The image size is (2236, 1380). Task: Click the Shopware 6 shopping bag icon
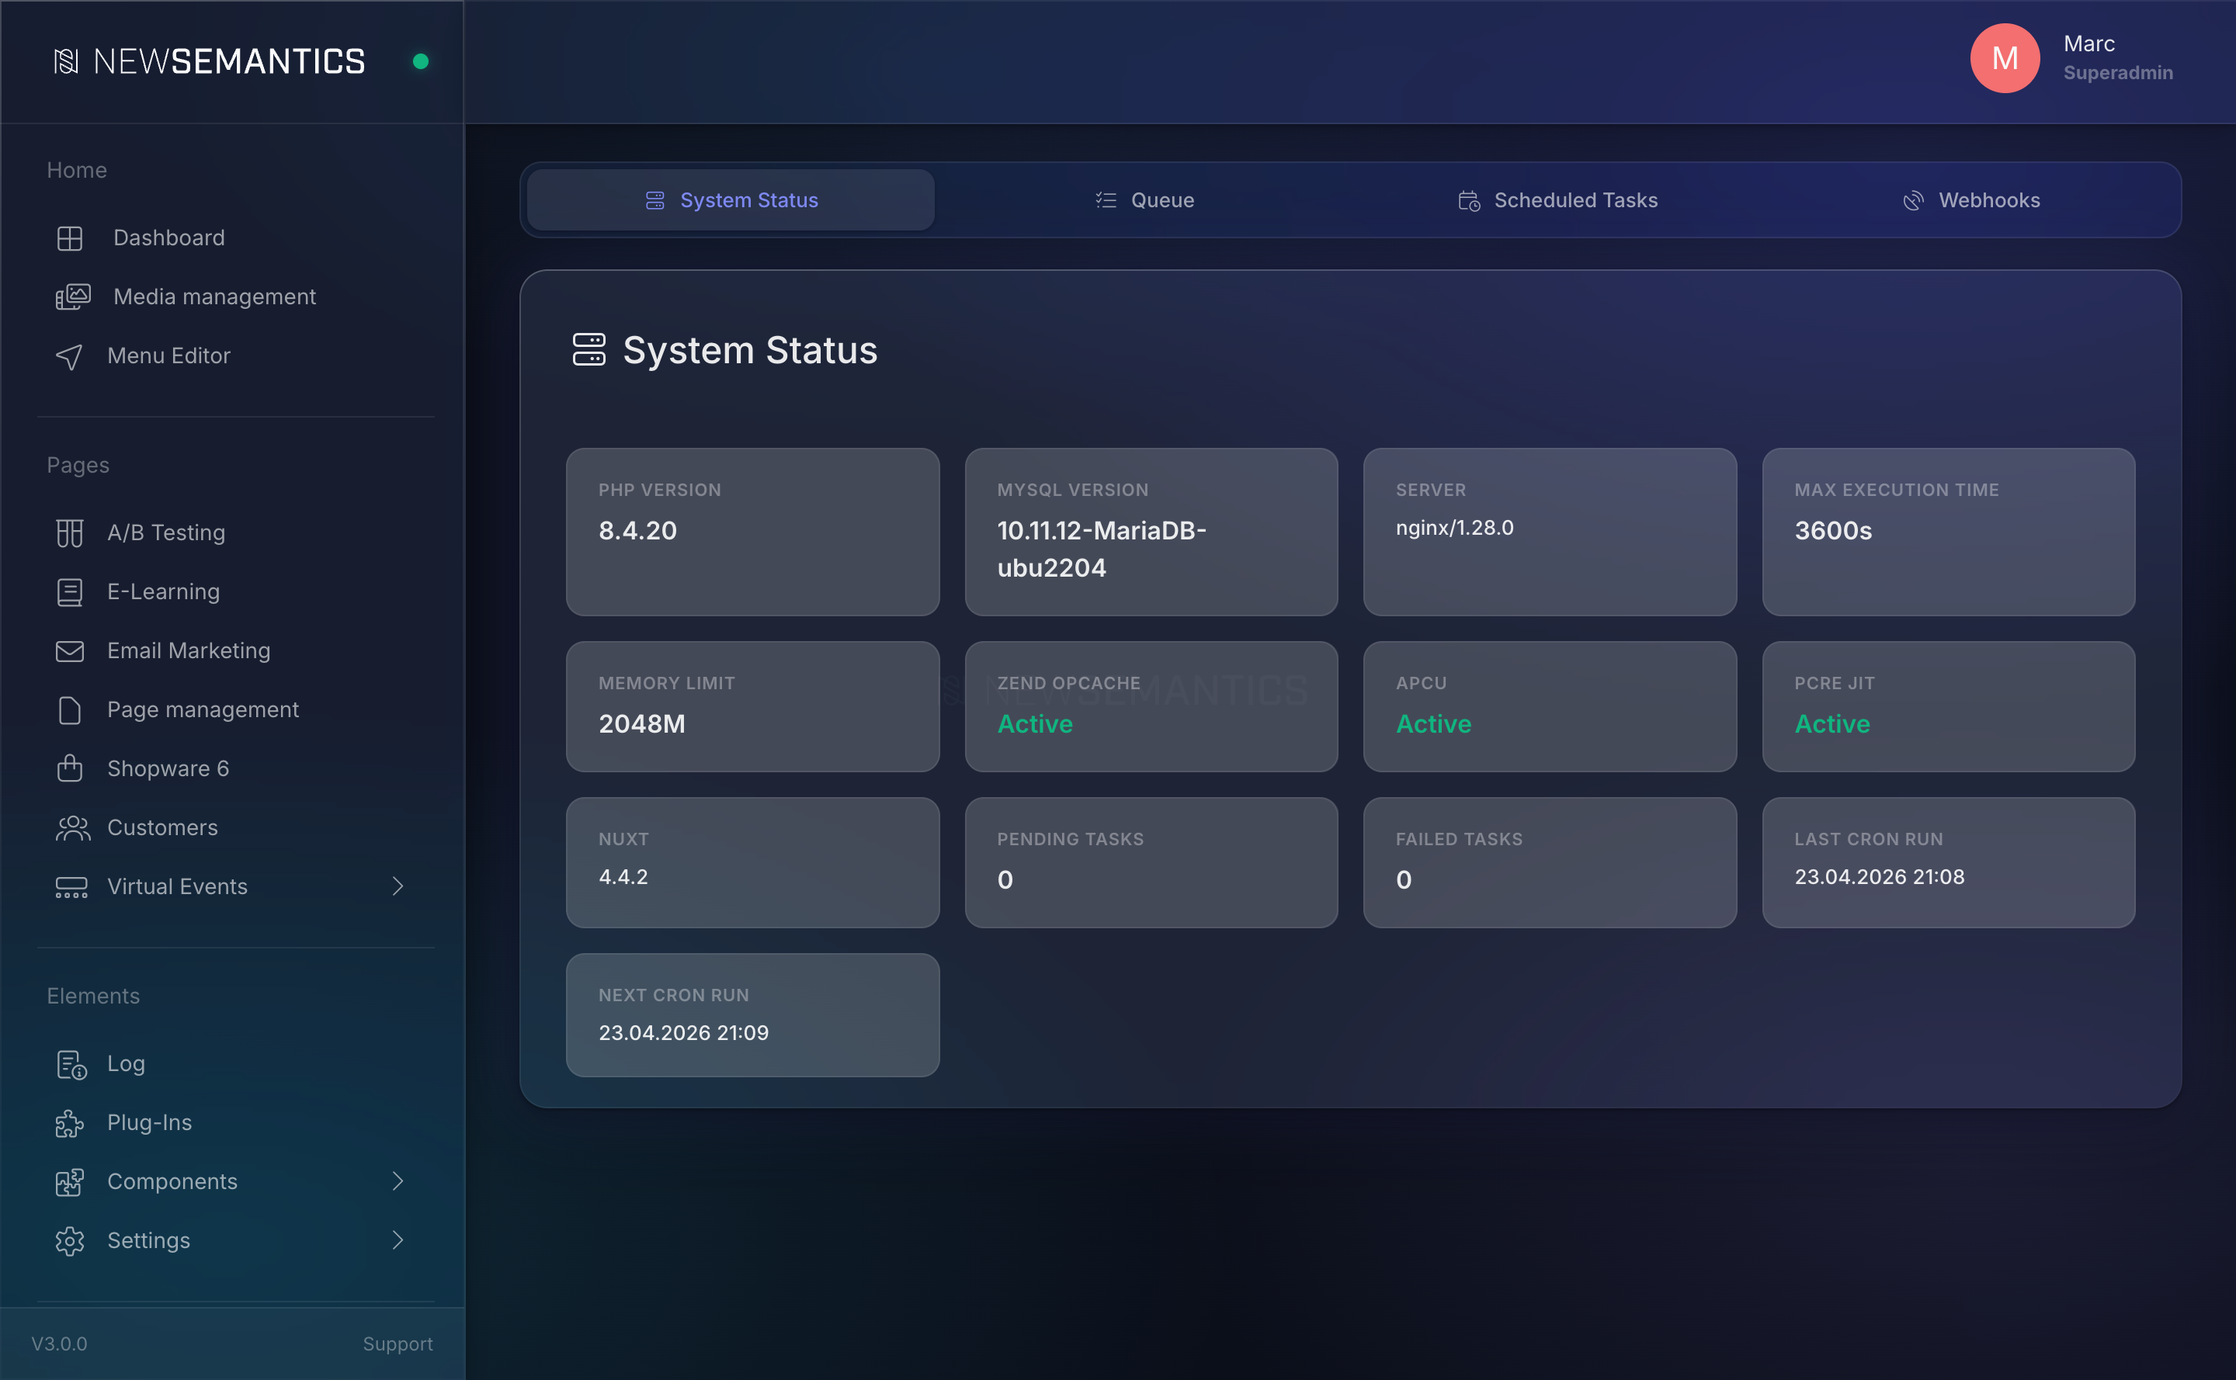coord(69,768)
